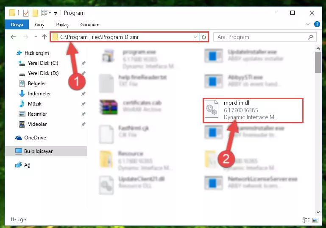Select the NetworkLicenseServer.exe file icon
326x228 pixels.
214,183
